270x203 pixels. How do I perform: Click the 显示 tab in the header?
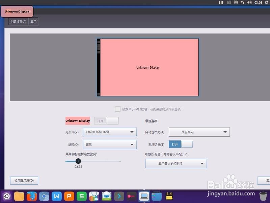tap(33, 21)
